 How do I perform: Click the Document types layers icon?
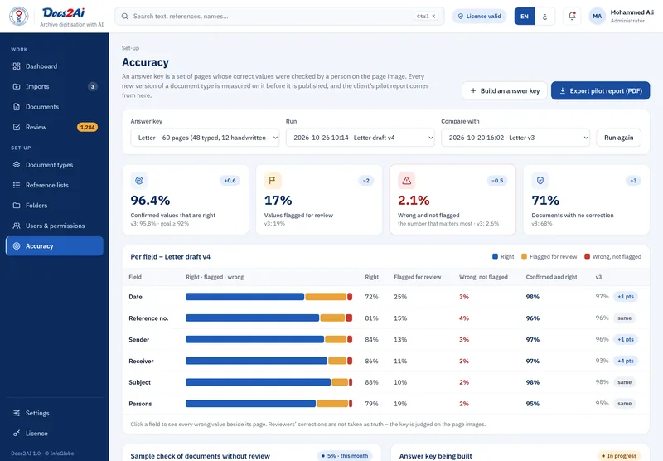pyautogui.click(x=17, y=164)
